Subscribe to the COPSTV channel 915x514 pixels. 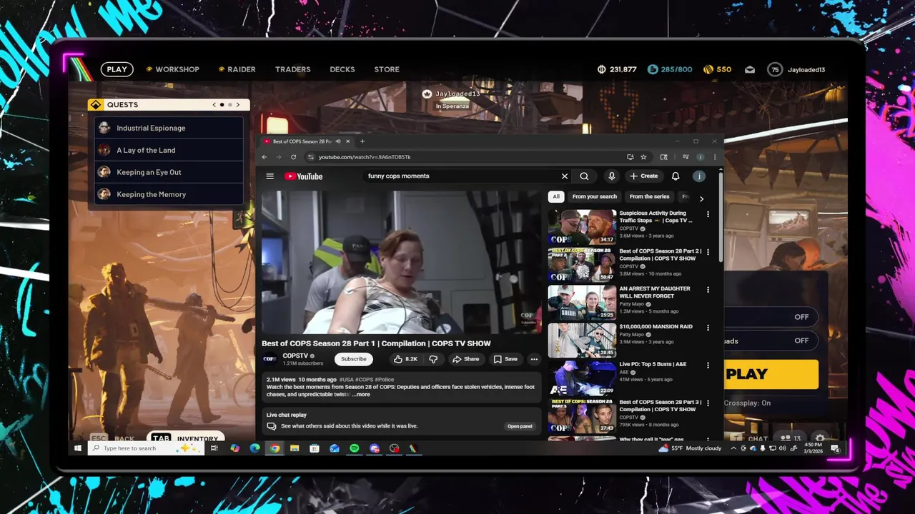[x=353, y=359]
